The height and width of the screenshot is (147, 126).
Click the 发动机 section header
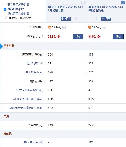(x=8, y=134)
